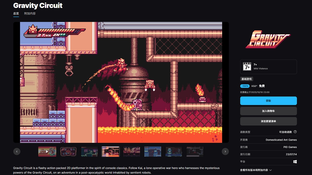Select the second thumbnail in the carousel
This screenshot has width=312, height=175.
pyautogui.click(x=68, y=152)
